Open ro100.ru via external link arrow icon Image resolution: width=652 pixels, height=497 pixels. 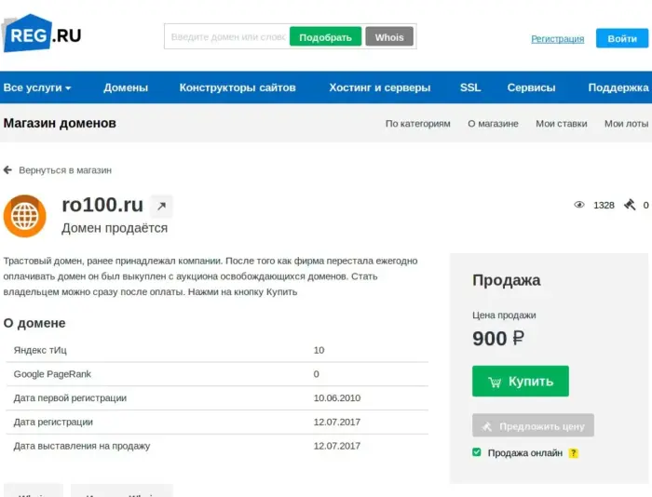click(x=161, y=206)
